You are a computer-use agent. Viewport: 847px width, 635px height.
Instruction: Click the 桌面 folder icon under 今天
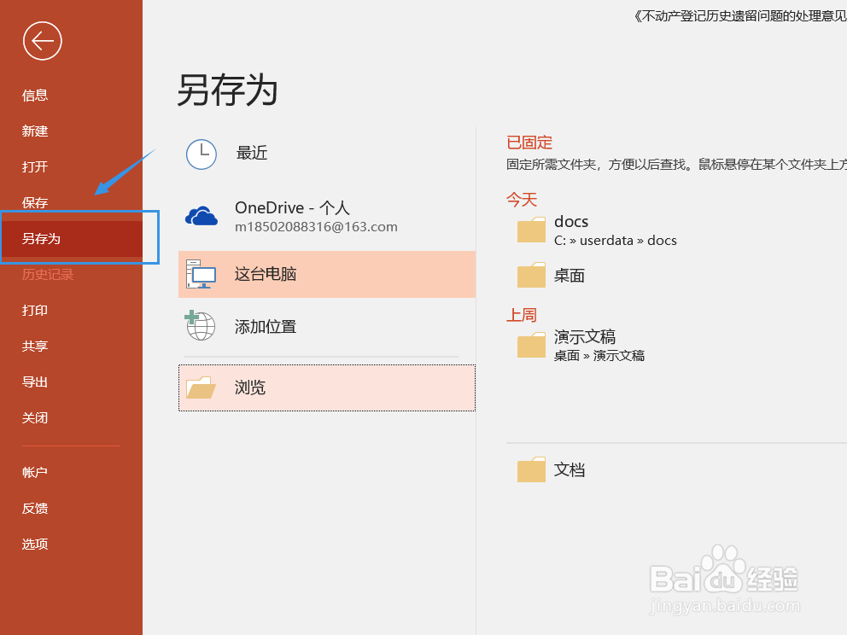tap(532, 275)
